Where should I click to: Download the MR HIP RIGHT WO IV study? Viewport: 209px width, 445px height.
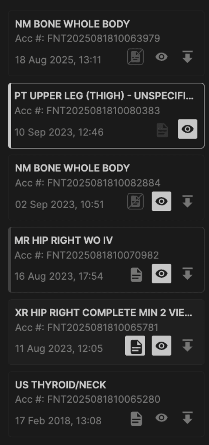(x=187, y=274)
